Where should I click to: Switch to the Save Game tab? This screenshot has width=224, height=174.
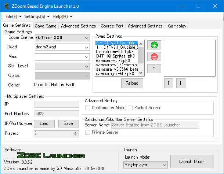(46, 26)
